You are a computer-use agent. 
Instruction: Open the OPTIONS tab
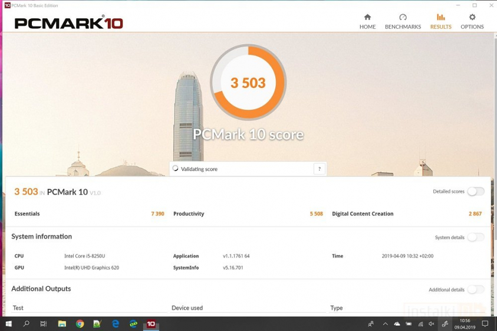(x=472, y=22)
